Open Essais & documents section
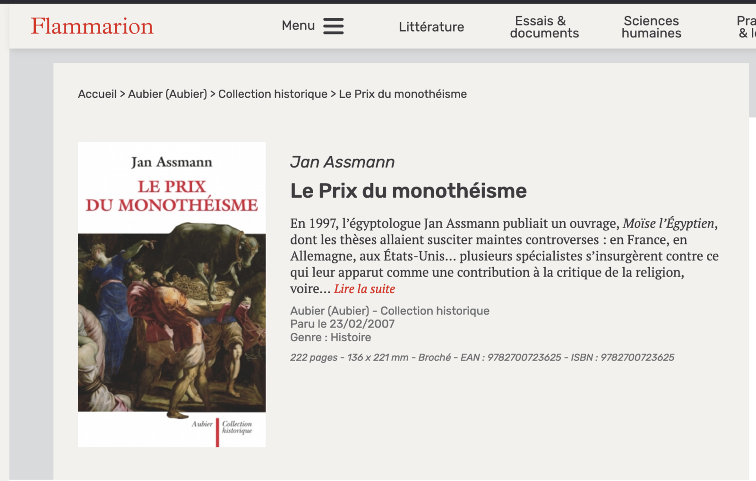Viewport: 756px width, 481px height. [x=544, y=27]
